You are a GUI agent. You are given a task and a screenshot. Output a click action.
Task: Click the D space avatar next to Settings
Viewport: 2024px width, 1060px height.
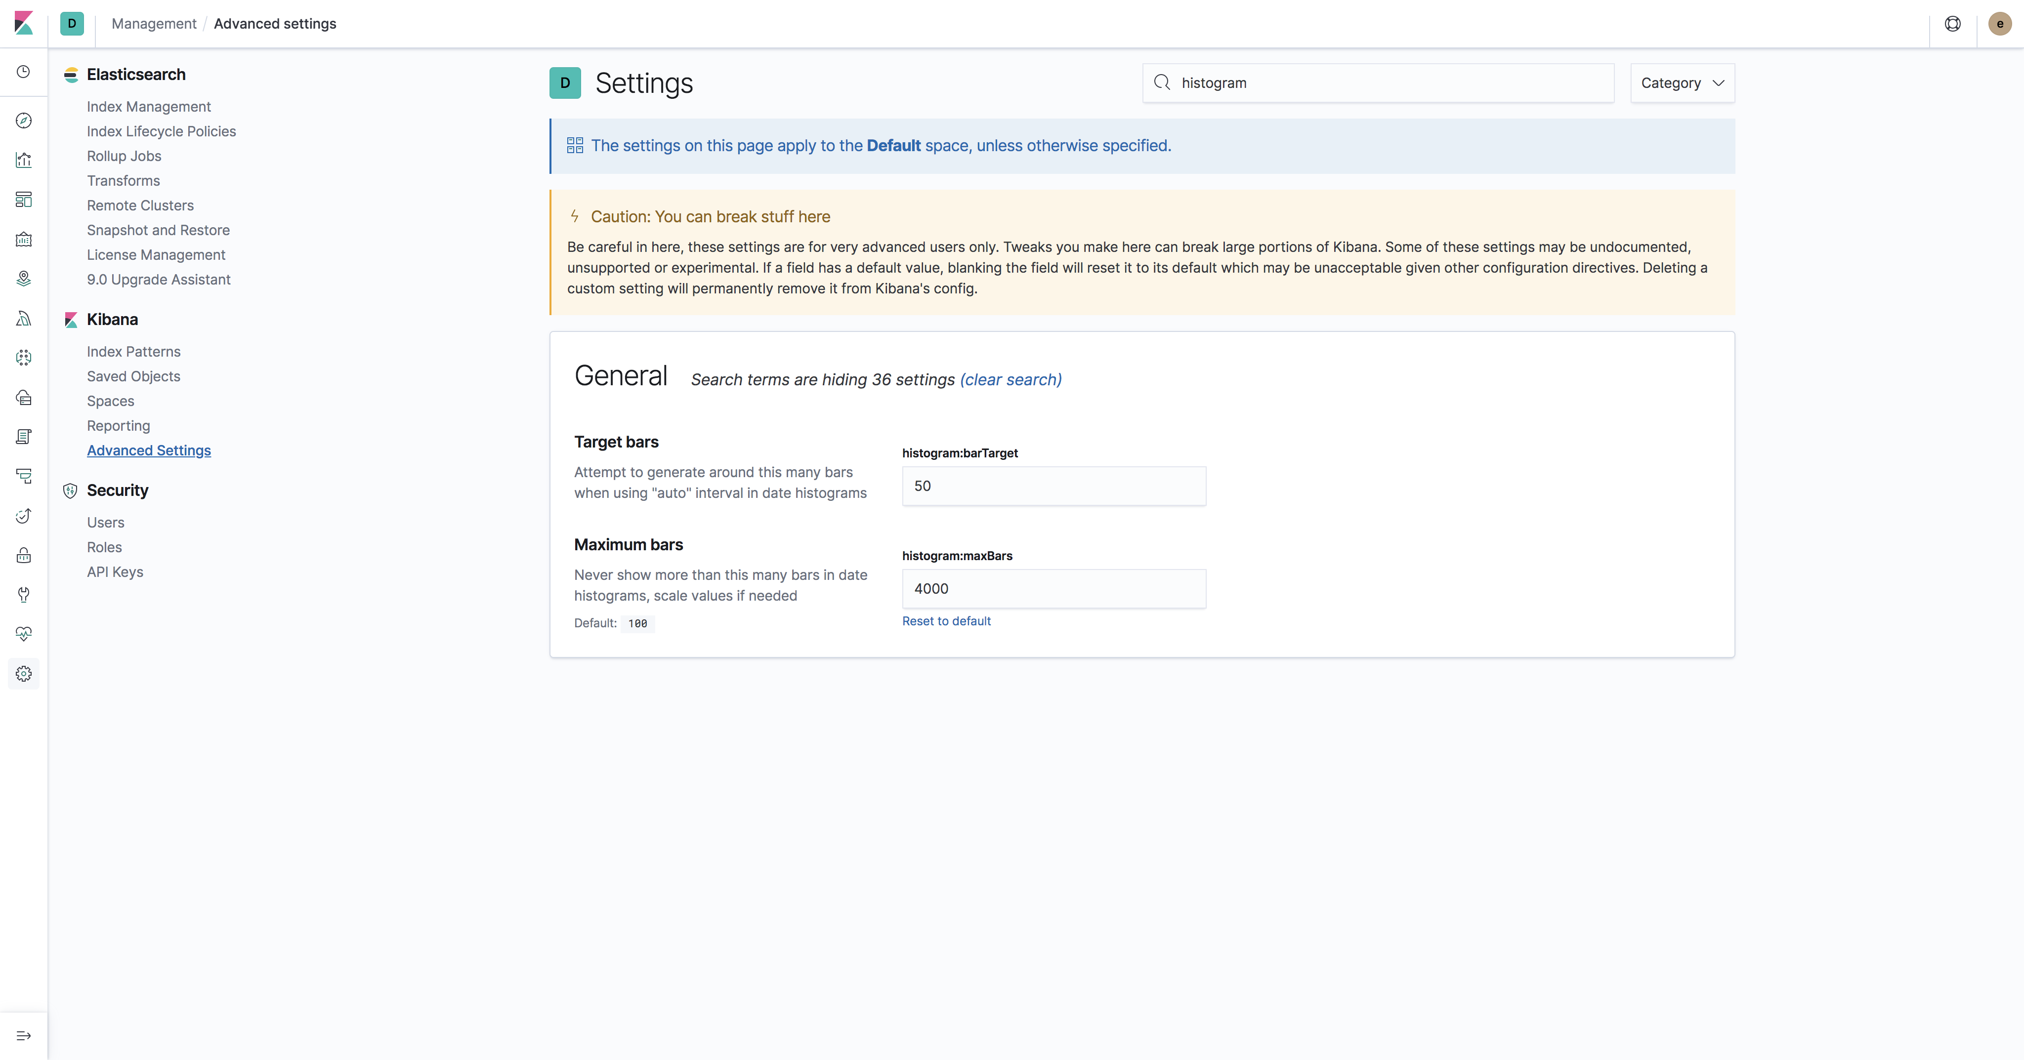[x=565, y=82]
